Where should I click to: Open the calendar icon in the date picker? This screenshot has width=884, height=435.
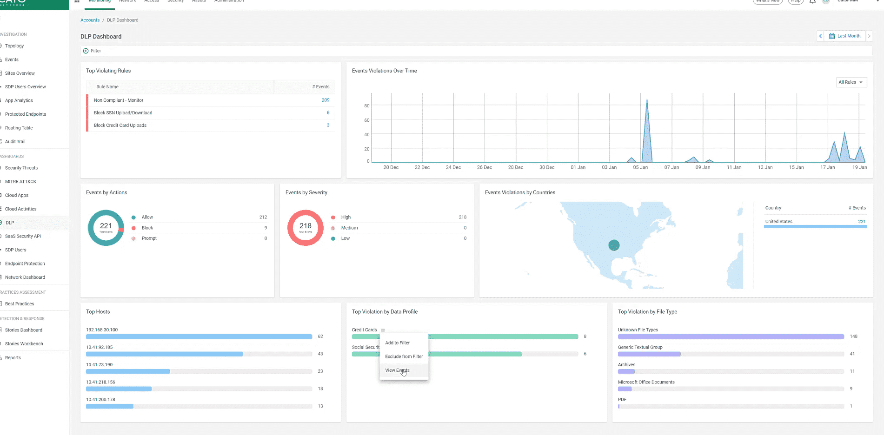pos(832,36)
